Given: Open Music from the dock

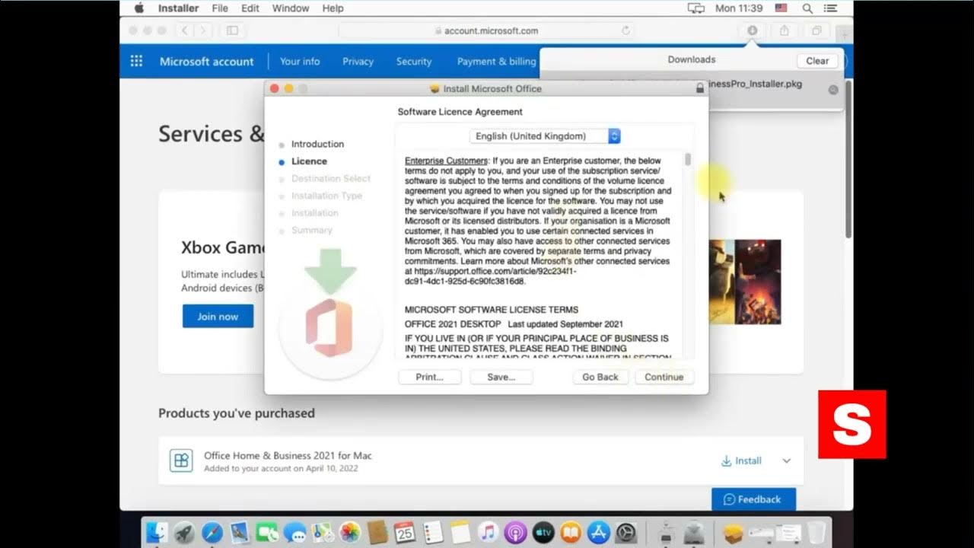Looking at the screenshot, I should pyautogui.click(x=488, y=532).
